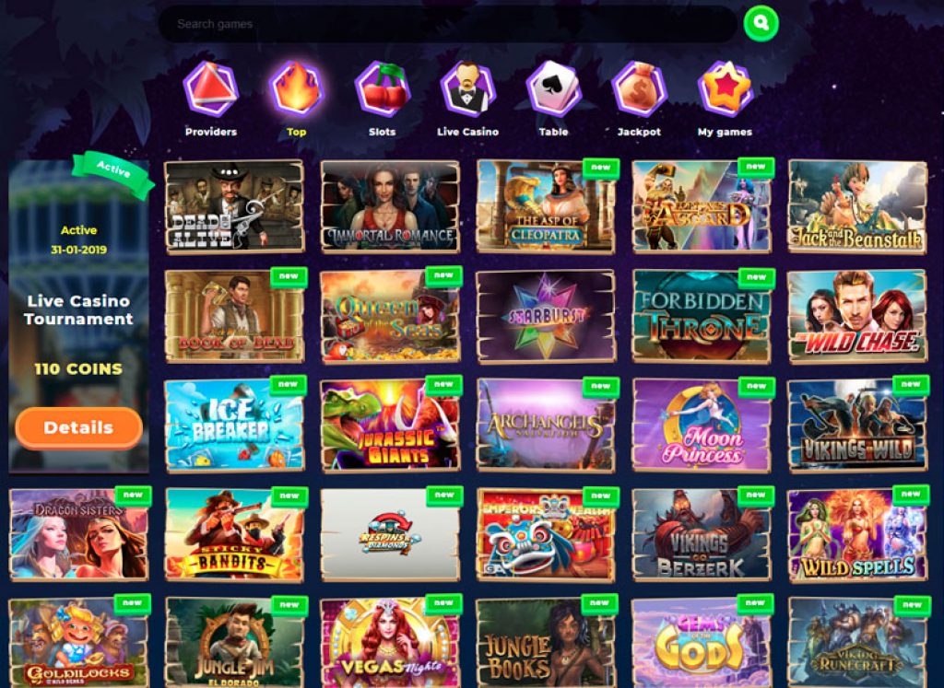Screen dimensions: 944x688
Task: Click the Search games input field
Action: (x=447, y=24)
